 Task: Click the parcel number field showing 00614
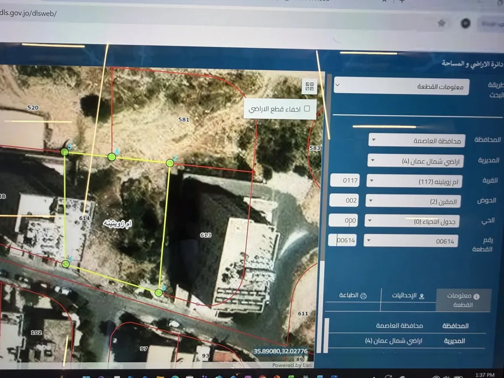coord(343,240)
